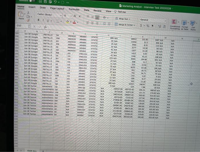Switch to the Draw tab
This screenshot has height=152, width=200.
pos(43,8)
